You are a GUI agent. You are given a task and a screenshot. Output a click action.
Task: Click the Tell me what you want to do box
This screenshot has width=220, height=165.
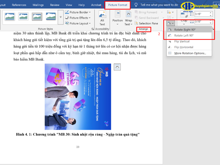point(159,5)
